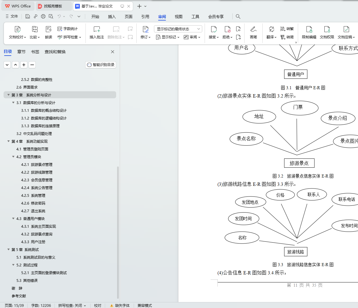The height and width of the screenshot is (308, 358).
Task: Close the navigation pane
Action: click(113, 52)
